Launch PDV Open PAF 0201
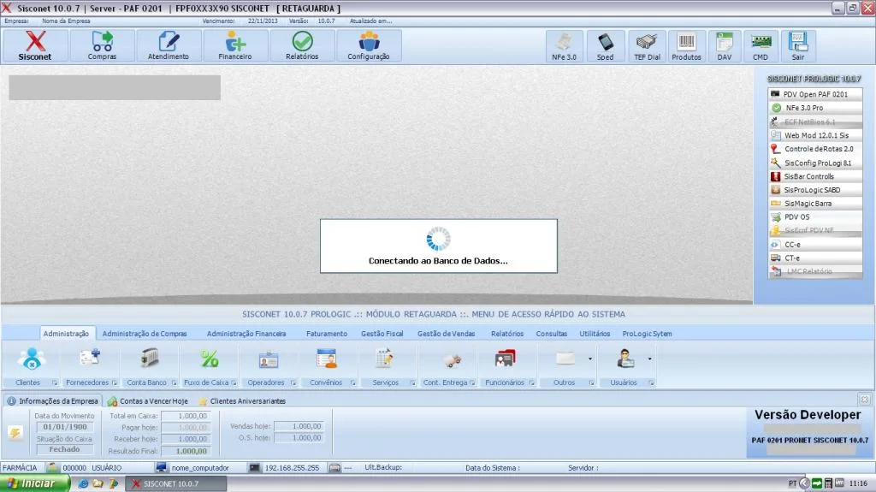The width and height of the screenshot is (876, 492). point(815,94)
